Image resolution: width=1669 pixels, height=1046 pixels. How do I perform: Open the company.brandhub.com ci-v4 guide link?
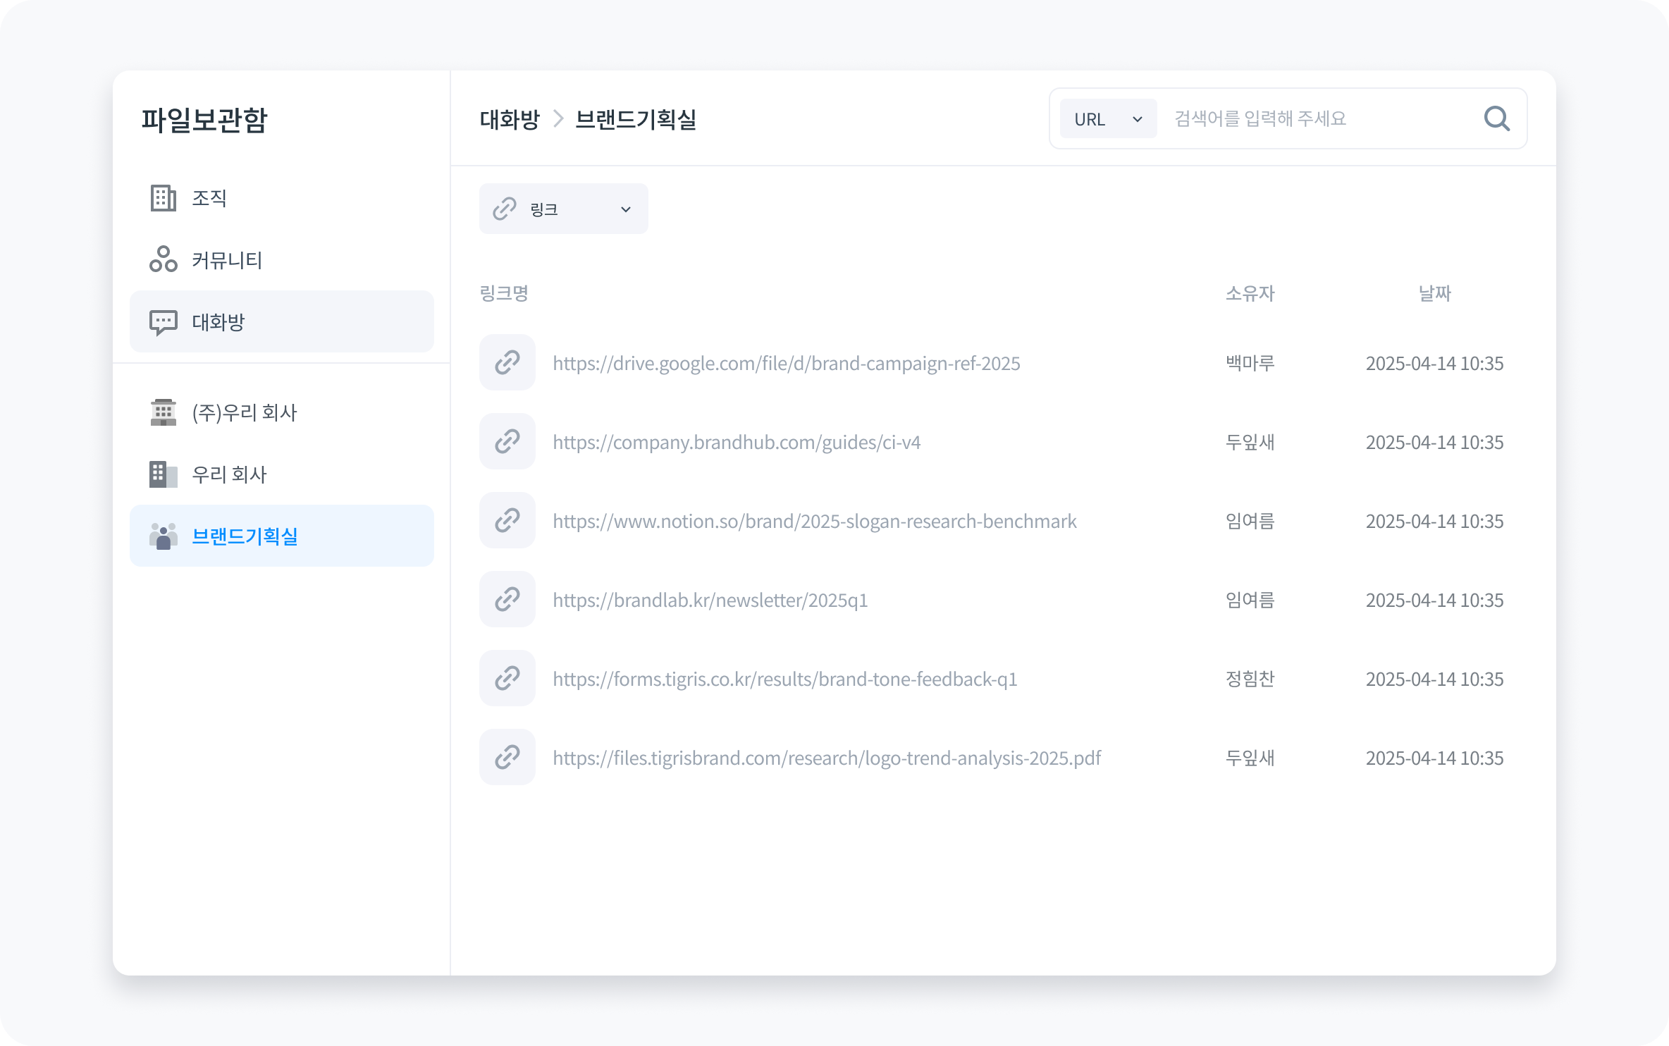[x=737, y=442]
